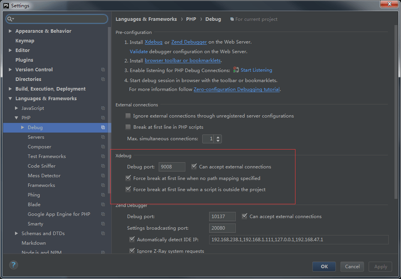
Task: Expand the Schemas and DTDs node
Action: click(x=16, y=234)
